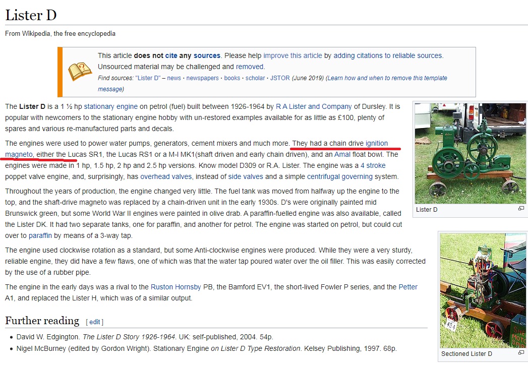Open the 'scholar' find sources link
The image size is (528, 366).
point(255,78)
